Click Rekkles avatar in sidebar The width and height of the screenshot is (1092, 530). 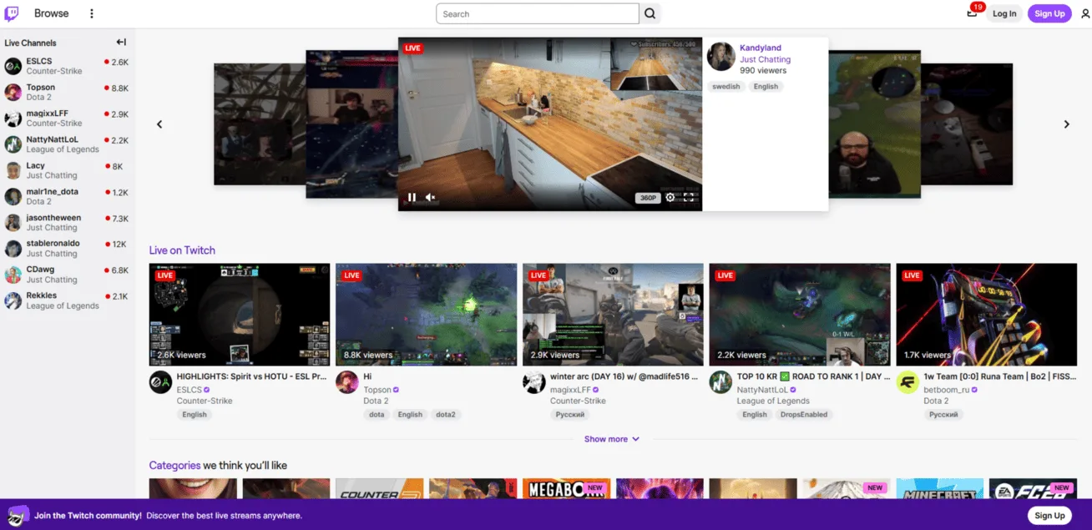pos(13,300)
